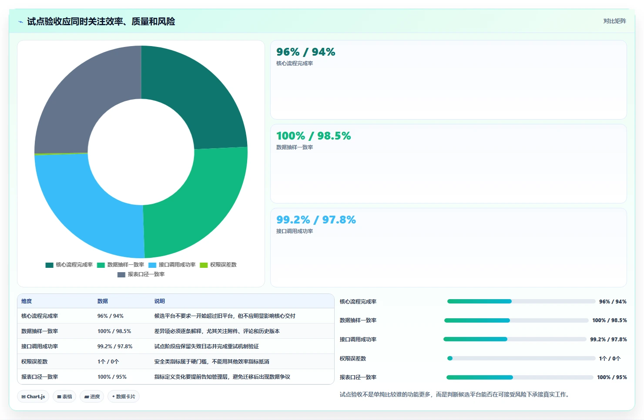
Task: Toggle the 报表口径一致率 legend swatch
Action: (x=121, y=274)
